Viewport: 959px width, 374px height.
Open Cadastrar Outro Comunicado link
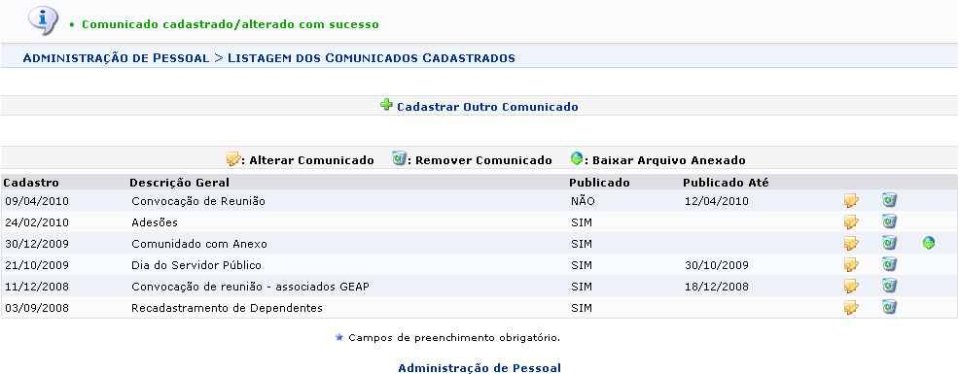click(487, 107)
